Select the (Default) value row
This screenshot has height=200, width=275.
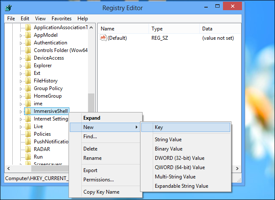tap(169, 38)
